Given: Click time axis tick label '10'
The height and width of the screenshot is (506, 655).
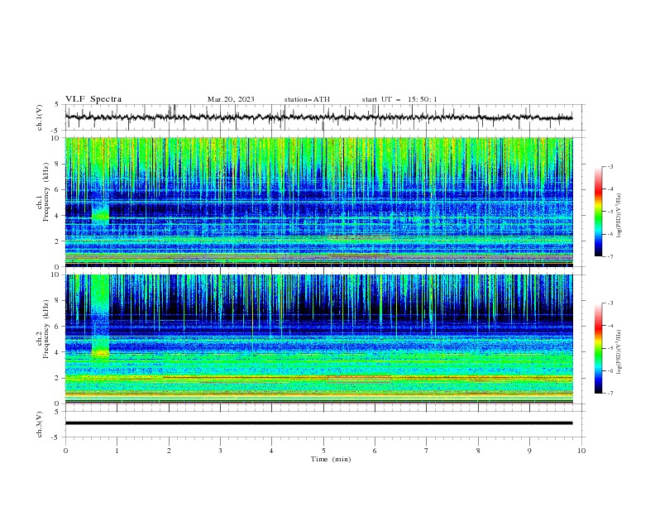Looking at the screenshot, I should [x=581, y=451].
